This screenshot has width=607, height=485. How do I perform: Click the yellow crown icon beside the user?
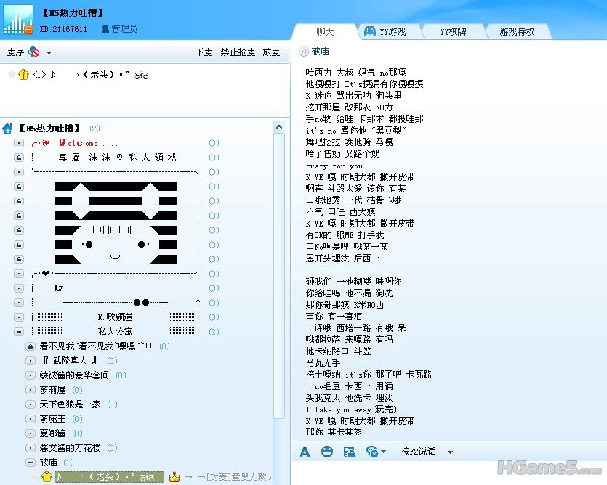(x=174, y=477)
